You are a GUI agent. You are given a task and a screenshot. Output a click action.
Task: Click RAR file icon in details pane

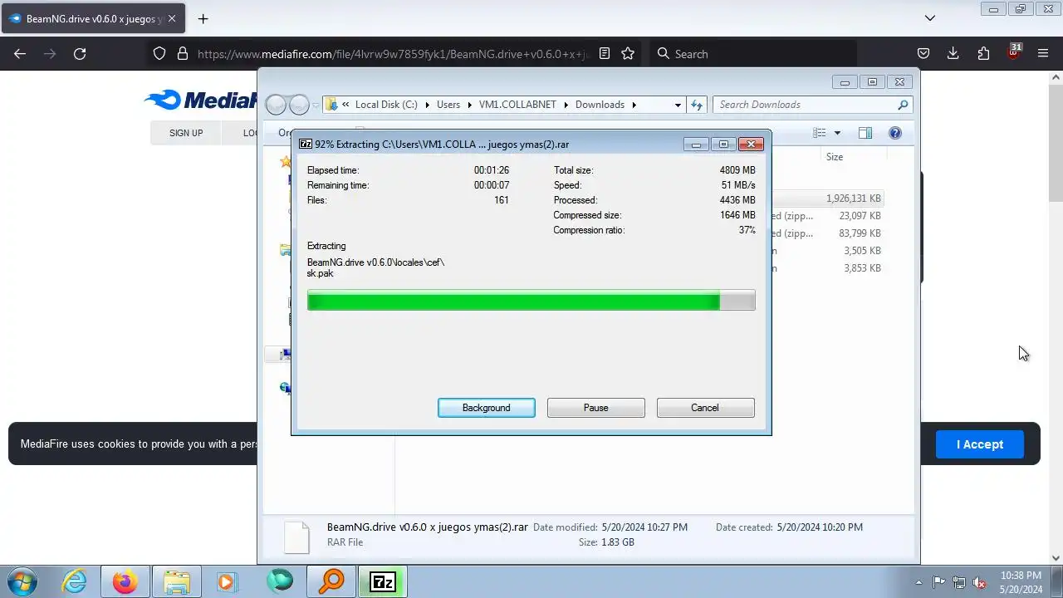[296, 537]
